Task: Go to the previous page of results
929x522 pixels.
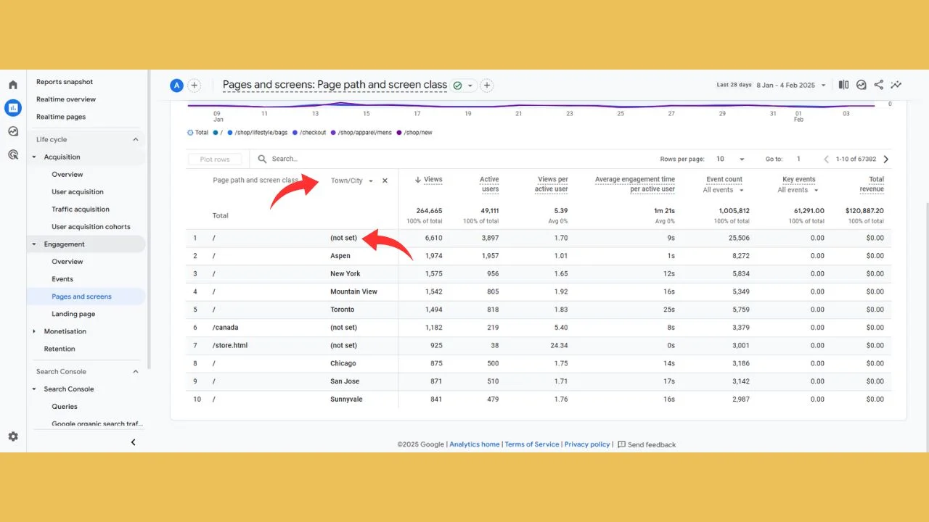Action: pyautogui.click(x=826, y=159)
